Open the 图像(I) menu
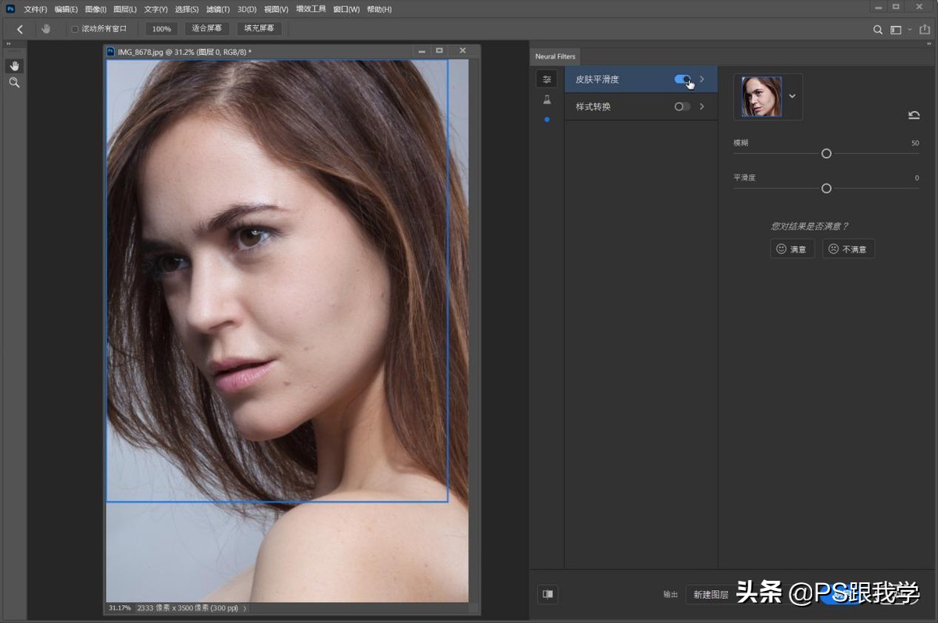This screenshot has width=938, height=623. pos(95,9)
